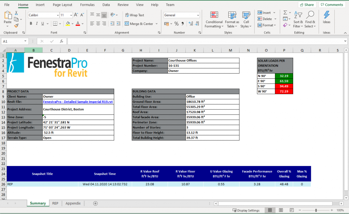This screenshot has width=349, height=214.
Task: Open the Comments pane
Action: pyautogui.click(x=332, y=5)
